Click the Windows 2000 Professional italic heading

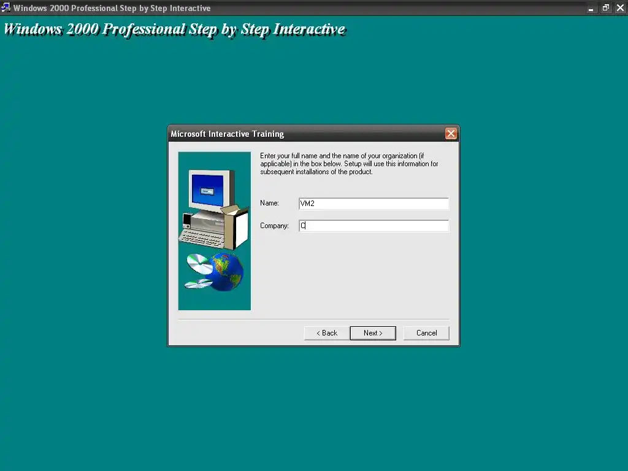click(x=175, y=29)
